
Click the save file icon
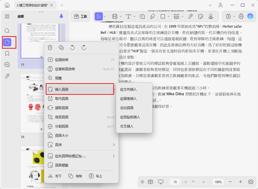click(228, 16)
